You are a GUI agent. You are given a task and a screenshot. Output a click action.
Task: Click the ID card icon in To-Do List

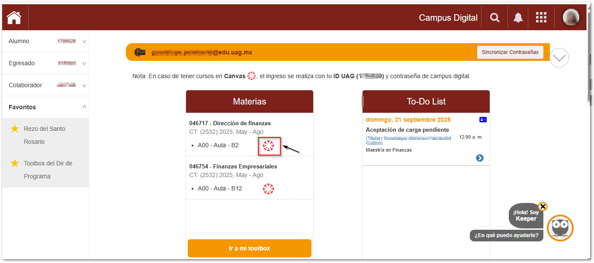pos(483,120)
